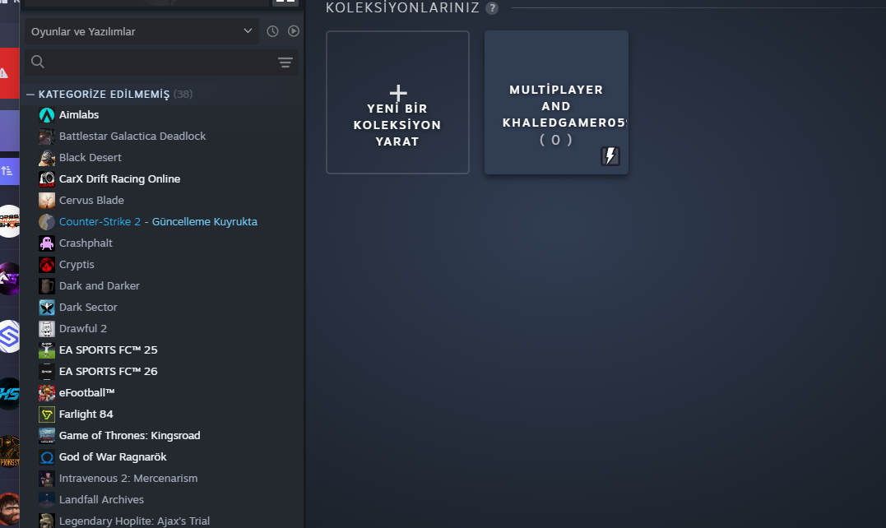Click the Aimlabs game icon
Image resolution: width=886 pixels, height=528 pixels.
click(x=47, y=115)
